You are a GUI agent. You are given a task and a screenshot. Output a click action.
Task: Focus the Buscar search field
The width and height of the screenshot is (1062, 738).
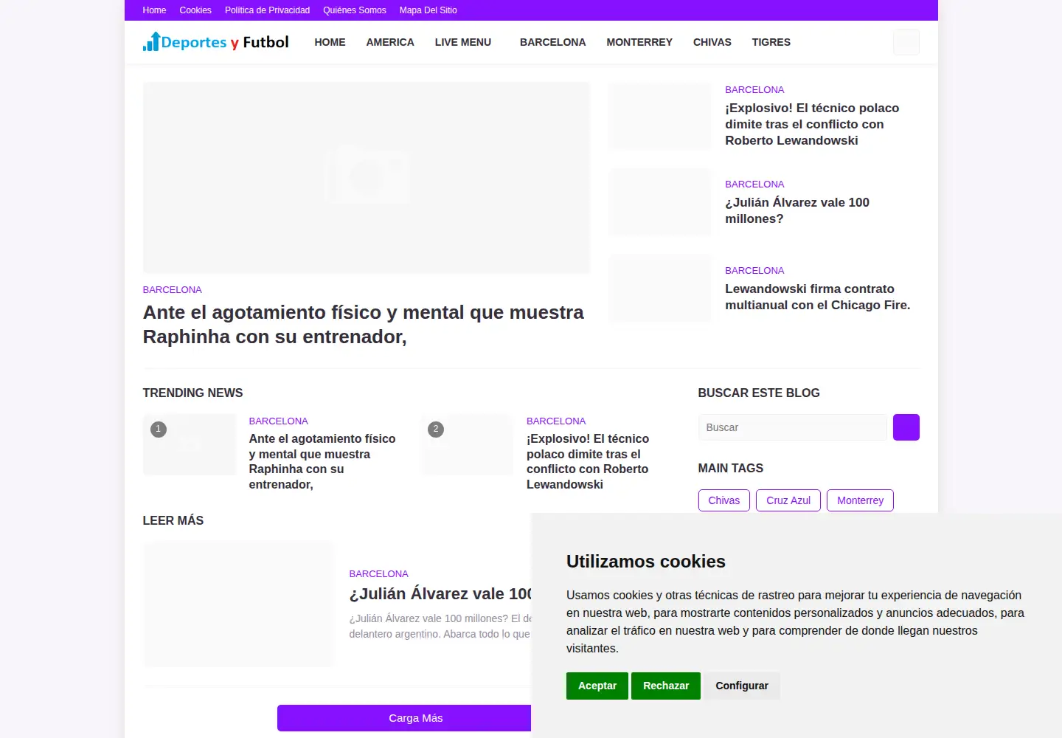pos(793,427)
